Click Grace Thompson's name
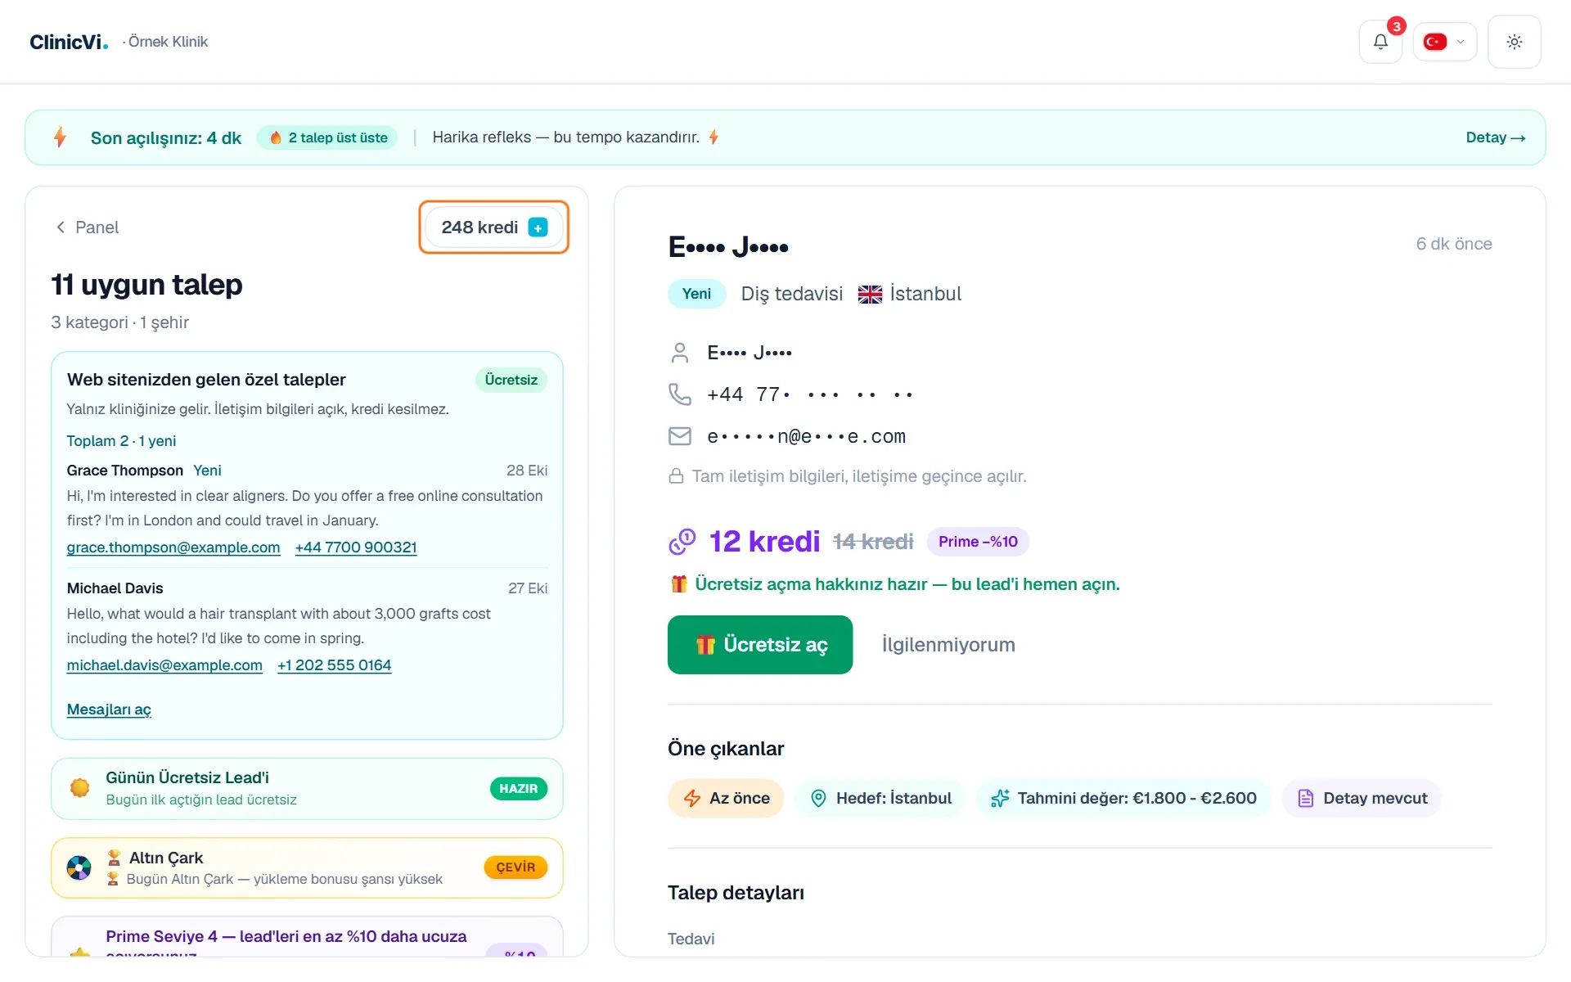This screenshot has width=1571, height=982. tap(125, 471)
